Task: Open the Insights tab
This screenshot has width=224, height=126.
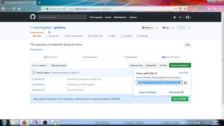Action: point(126,36)
